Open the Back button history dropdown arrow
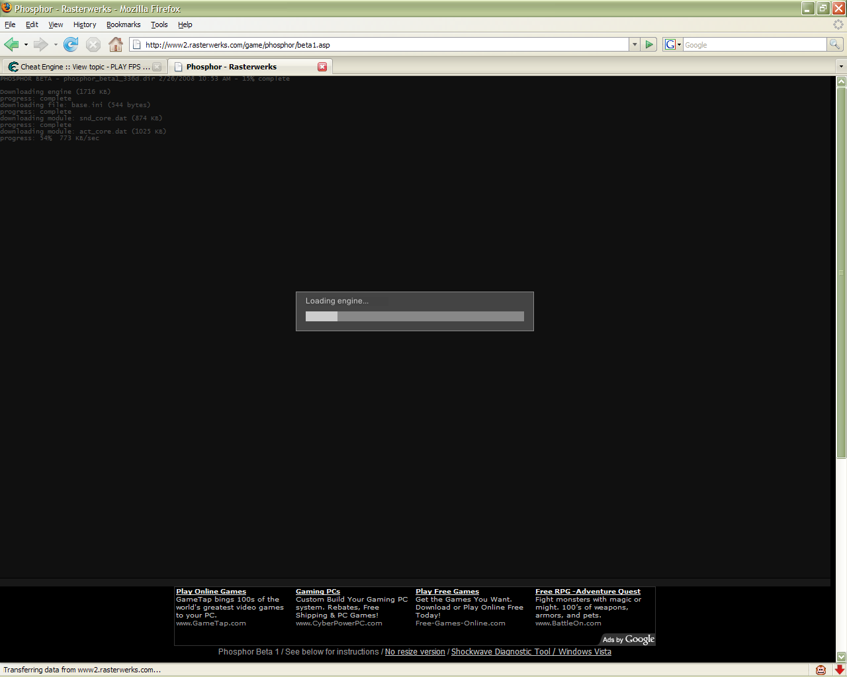This screenshot has height=677, width=847. click(26, 44)
